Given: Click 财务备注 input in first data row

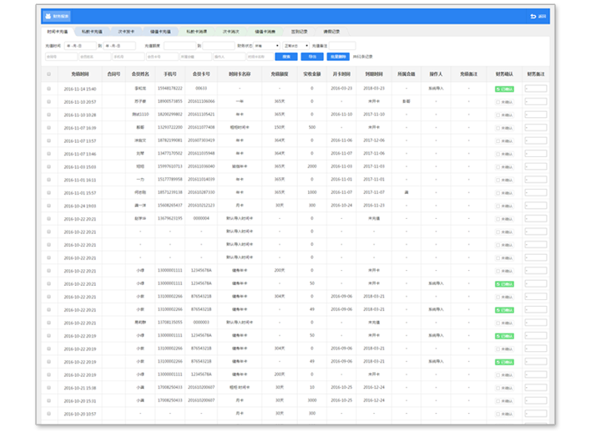Looking at the screenshot, I should pos(537,88).
